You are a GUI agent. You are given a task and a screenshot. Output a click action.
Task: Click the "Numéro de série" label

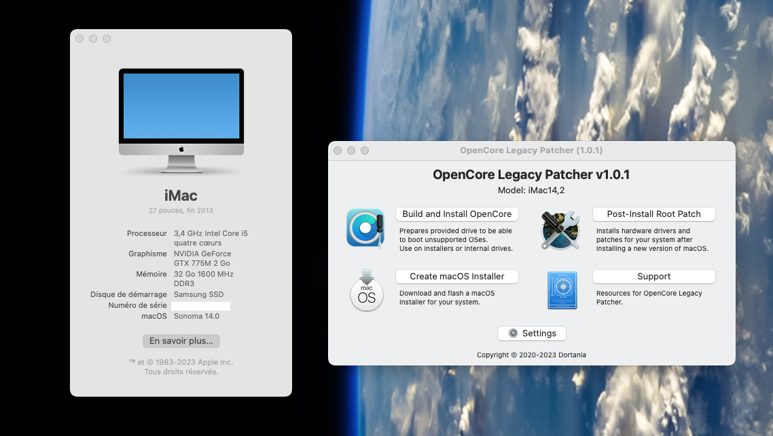tap(137, 305)
